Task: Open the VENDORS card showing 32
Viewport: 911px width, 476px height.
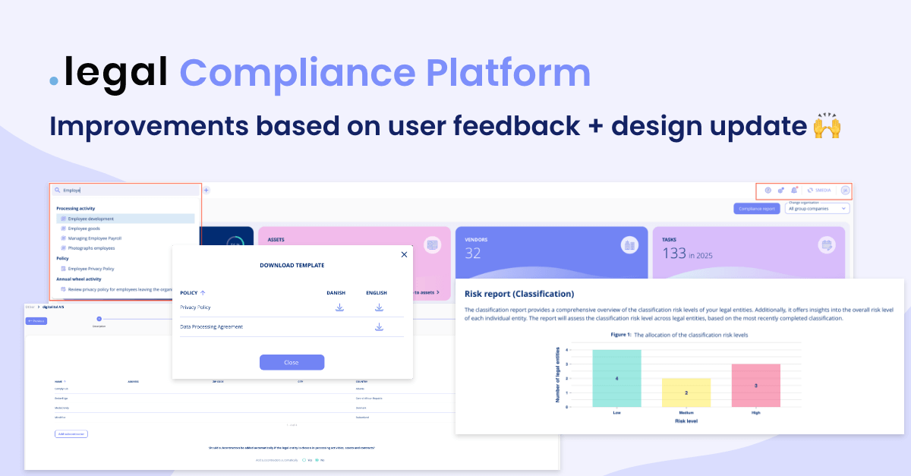Action: pyautogui.click(x=551, y=253)
